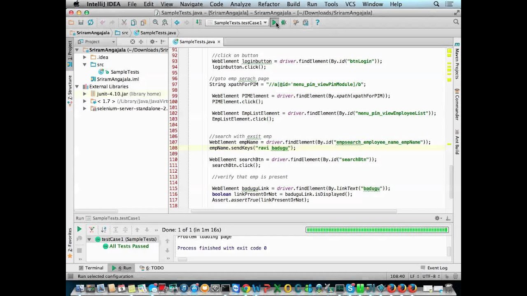Cut selection with the scissors icon
Screen dimensions: 527x296
[124, 23]
